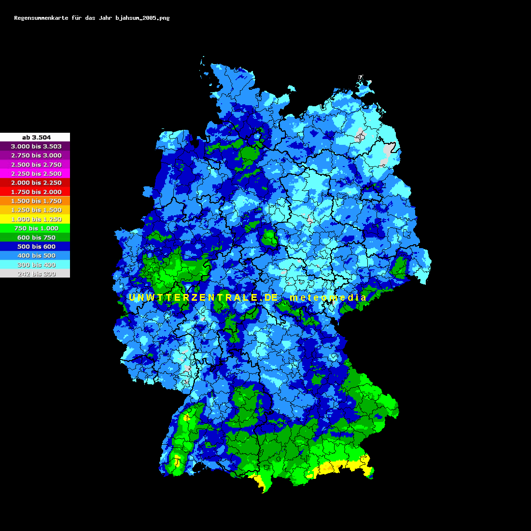Click the magenta "2.500 bis 2.750" swatch
Viewport: 531px width, 531px height.
click(35, 165)
